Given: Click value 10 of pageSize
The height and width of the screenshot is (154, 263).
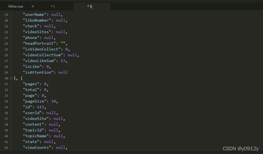Looking at the screenshot, I should tap(53, 101).
